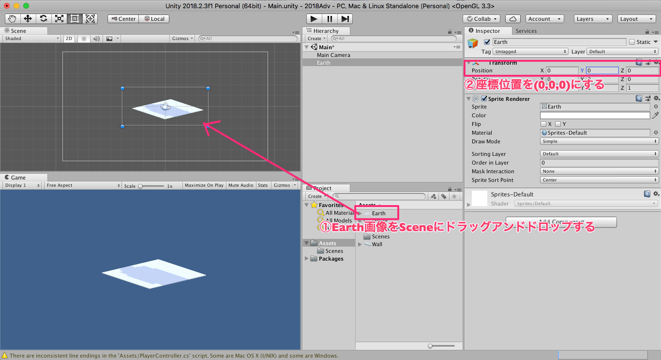
Task: Click the Hierarchy panel lock icon
Action: (451, 31)
